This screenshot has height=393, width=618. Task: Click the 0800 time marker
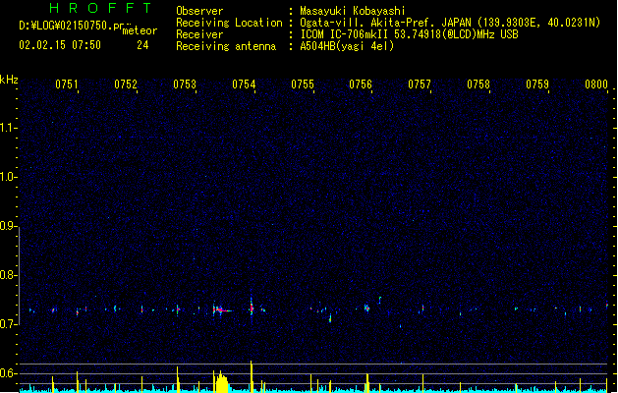596,84
